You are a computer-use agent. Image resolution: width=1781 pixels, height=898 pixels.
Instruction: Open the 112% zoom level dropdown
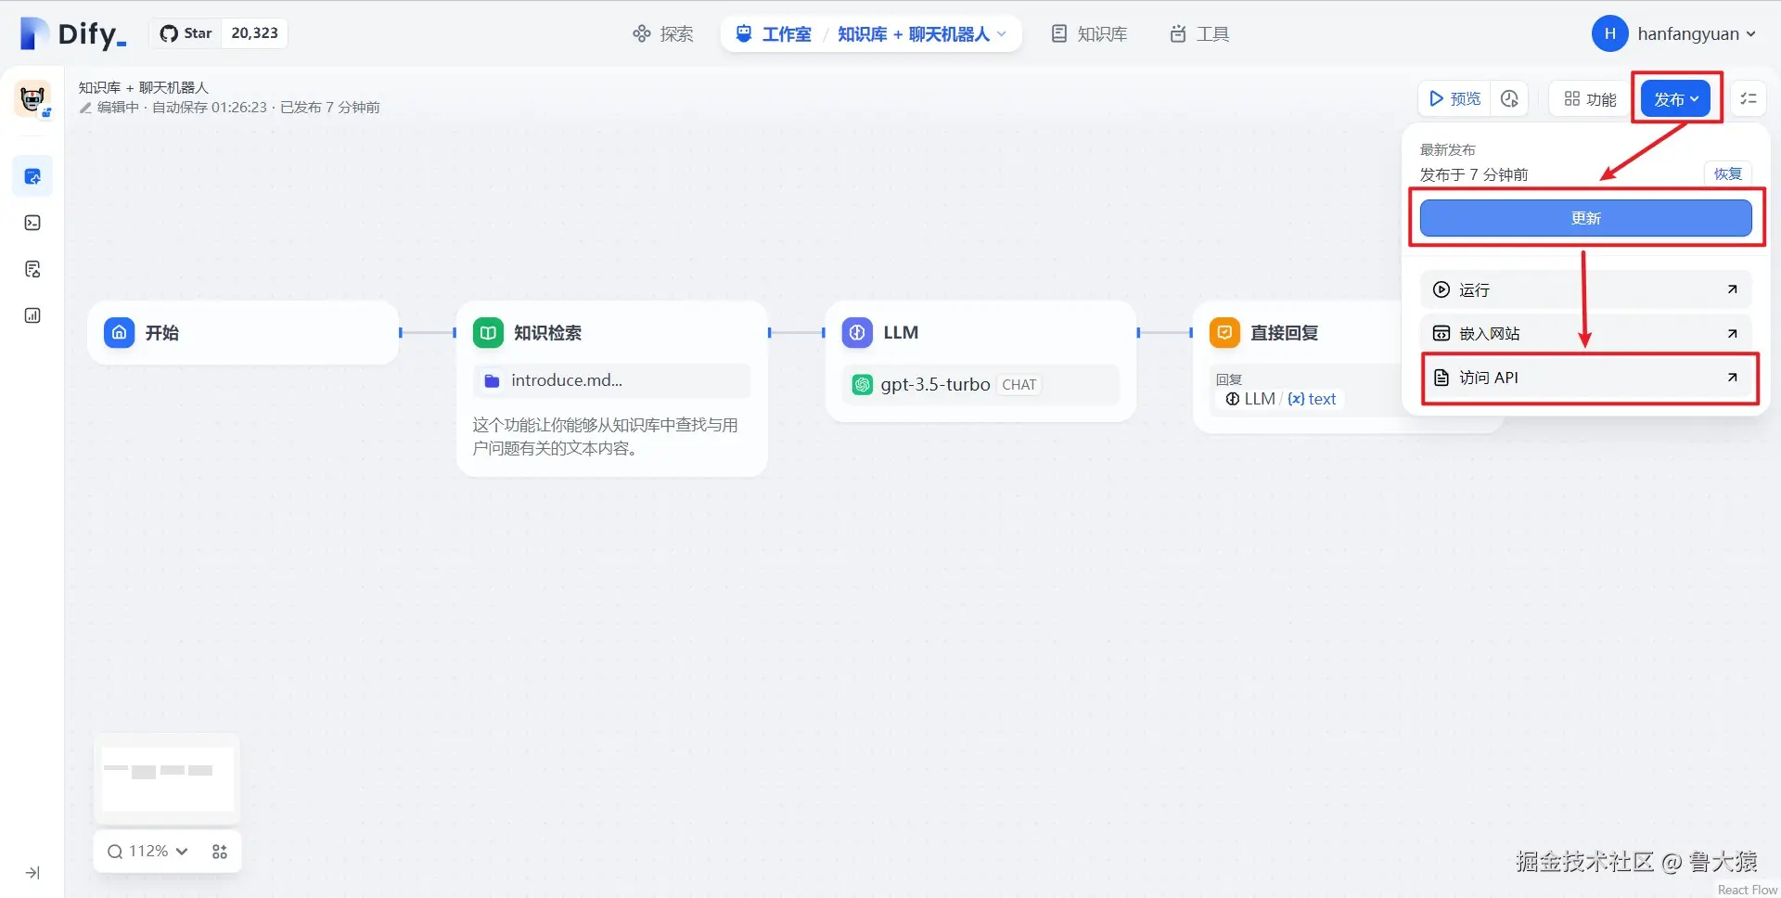point(148,852)
